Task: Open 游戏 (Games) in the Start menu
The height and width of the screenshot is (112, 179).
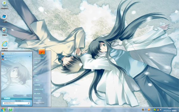Action: (36, 76)
